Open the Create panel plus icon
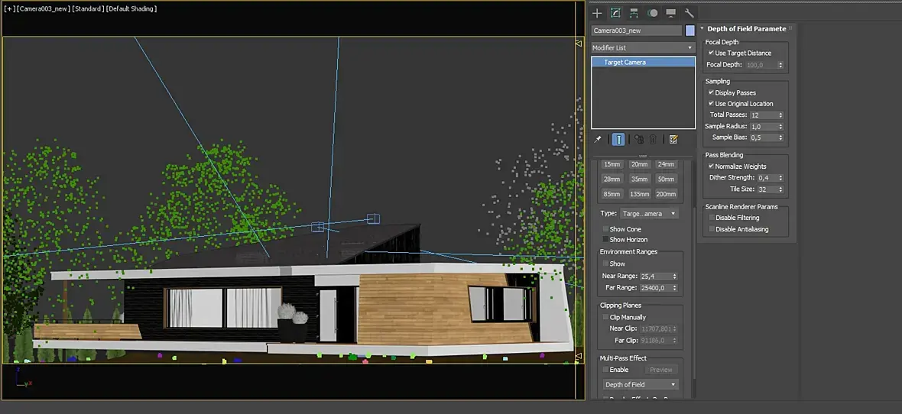 tap(598, 13)
